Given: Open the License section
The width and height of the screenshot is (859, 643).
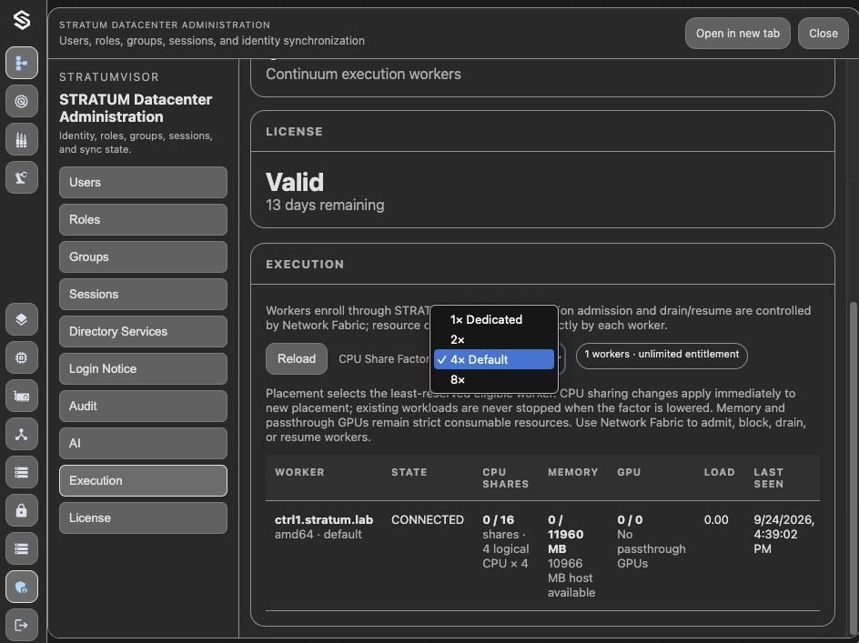Looking at the screenshot, I should (x=143, y=517).
